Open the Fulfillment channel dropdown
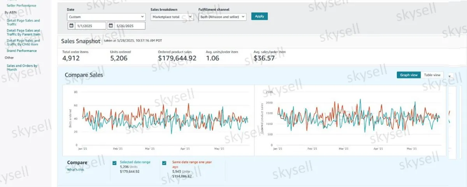Screen dimensions: 467x187 (222, 17)
